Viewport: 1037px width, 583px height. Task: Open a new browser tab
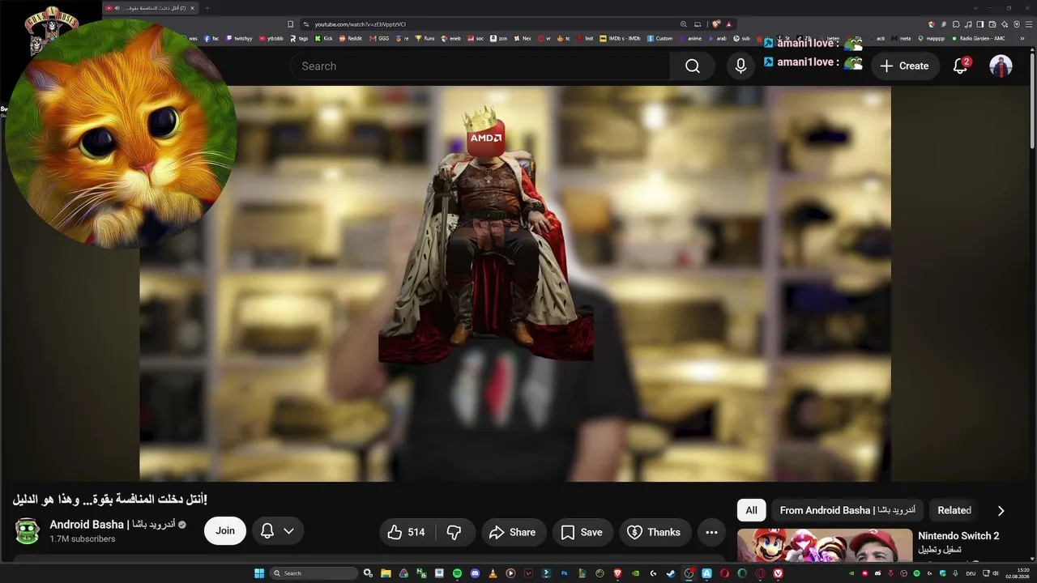(x=207, y=8)
